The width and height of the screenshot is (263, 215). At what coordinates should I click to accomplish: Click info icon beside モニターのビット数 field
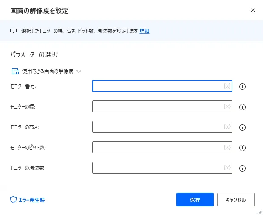pyautogui.click(x=243, y=148)
